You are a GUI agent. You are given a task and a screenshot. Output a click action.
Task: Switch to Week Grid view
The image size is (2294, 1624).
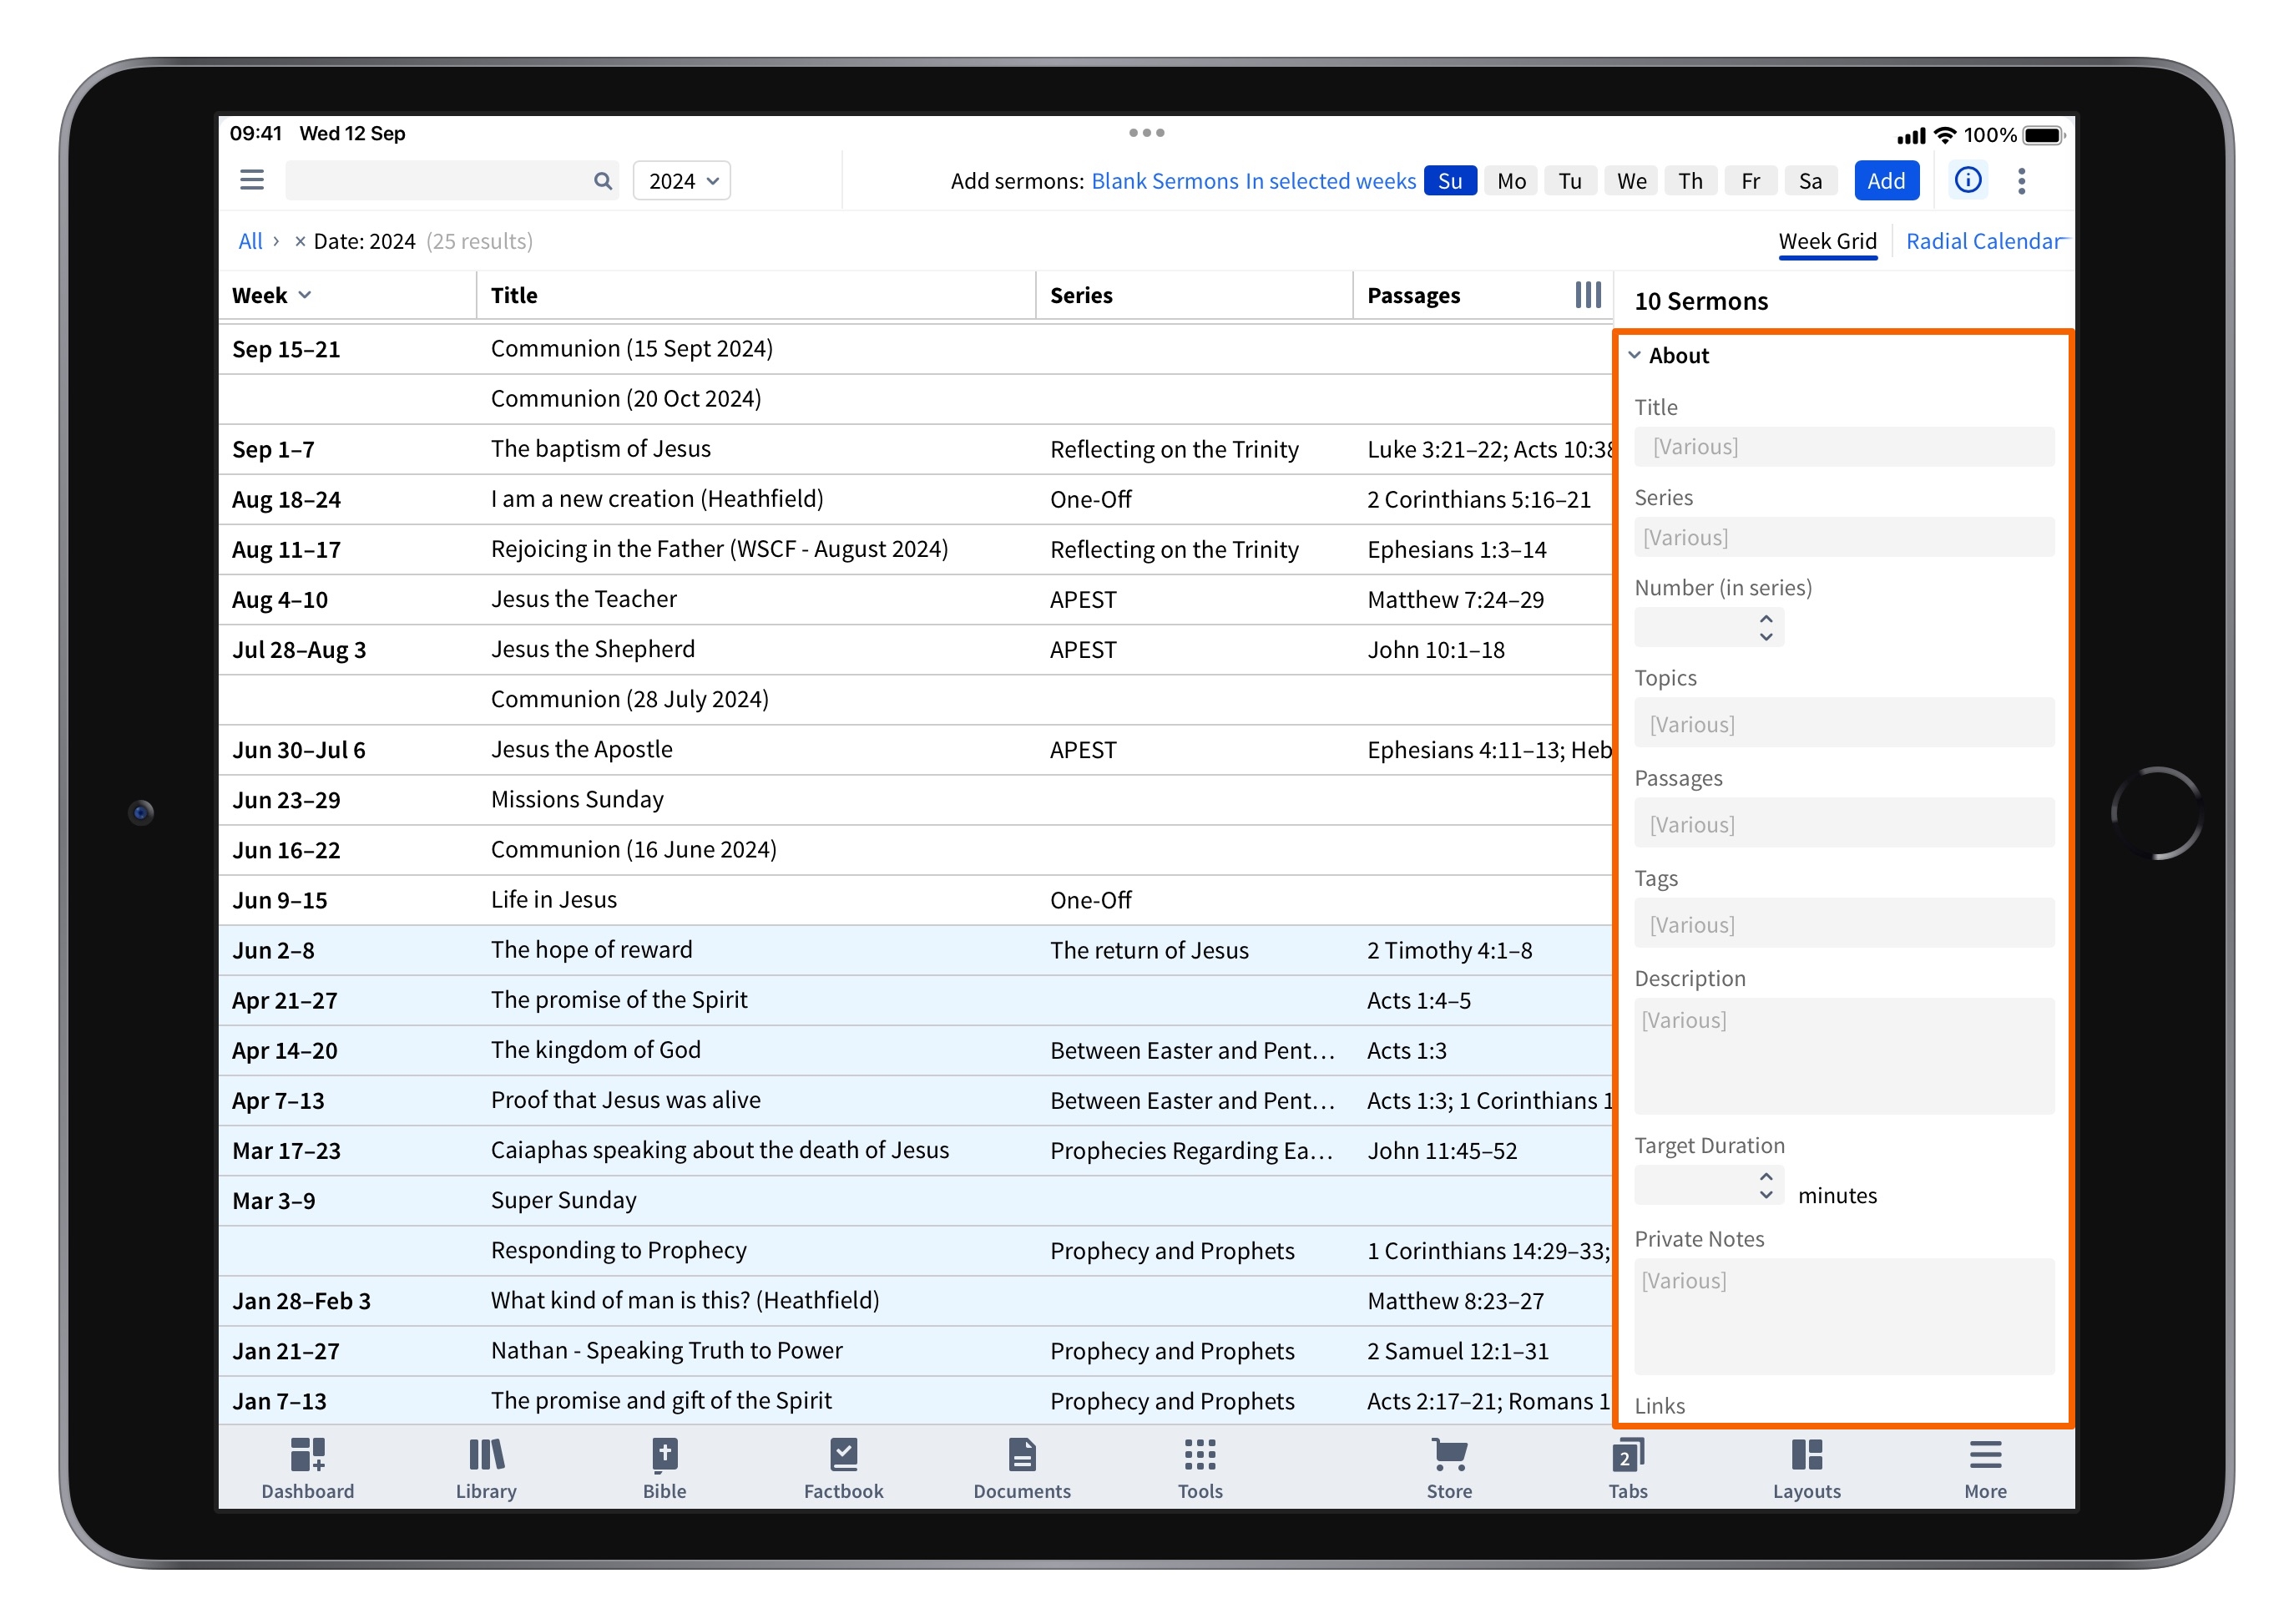click(1827, 241)
